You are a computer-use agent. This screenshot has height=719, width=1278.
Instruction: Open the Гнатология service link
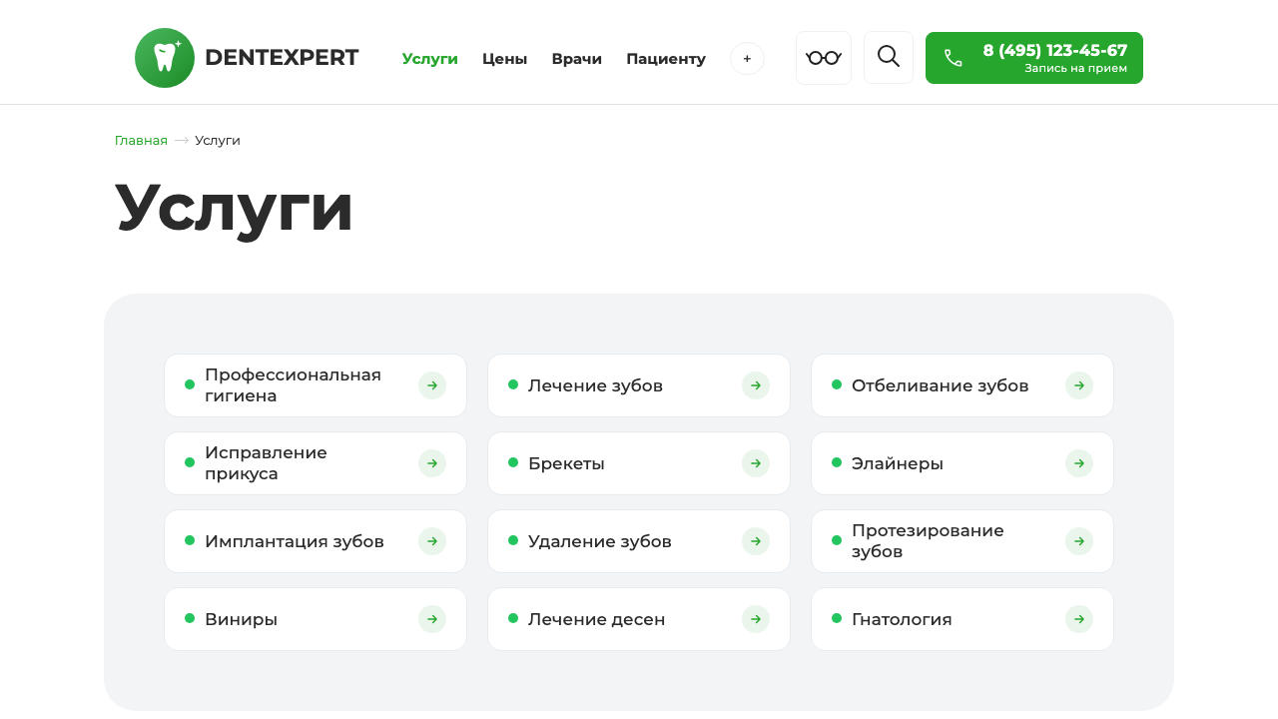(962, 619)
